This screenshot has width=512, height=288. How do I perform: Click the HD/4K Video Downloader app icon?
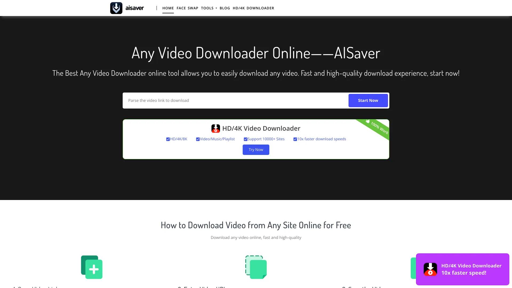click(216, 128)
